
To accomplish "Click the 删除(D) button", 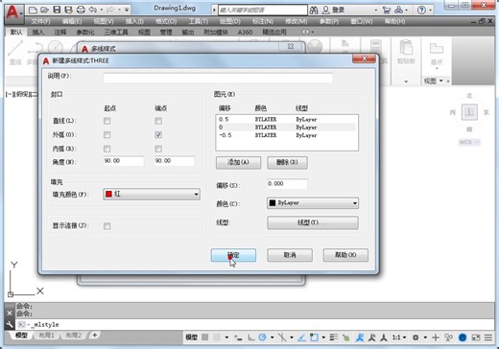I will pos(287,162).
